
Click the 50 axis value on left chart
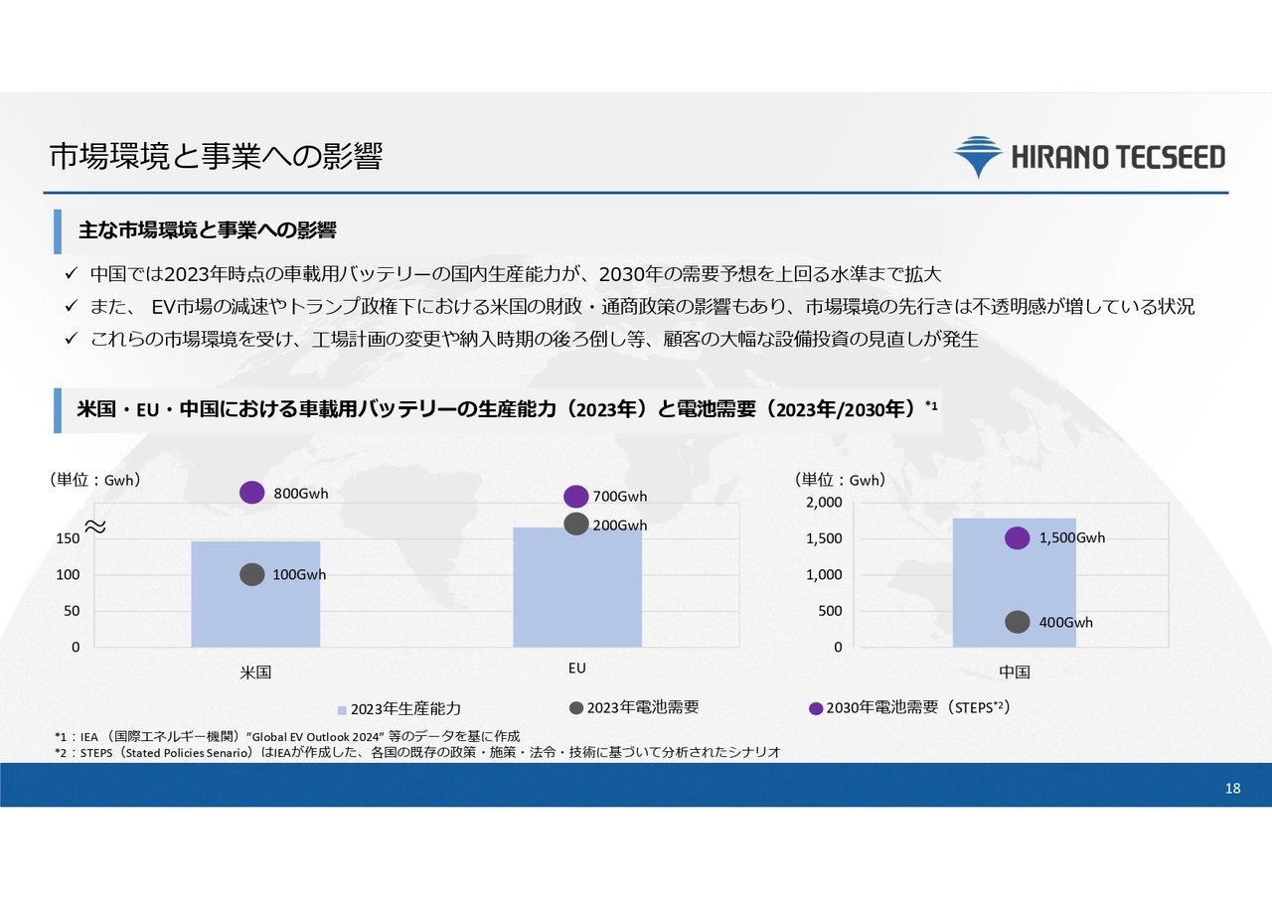(x=73, y=611)
